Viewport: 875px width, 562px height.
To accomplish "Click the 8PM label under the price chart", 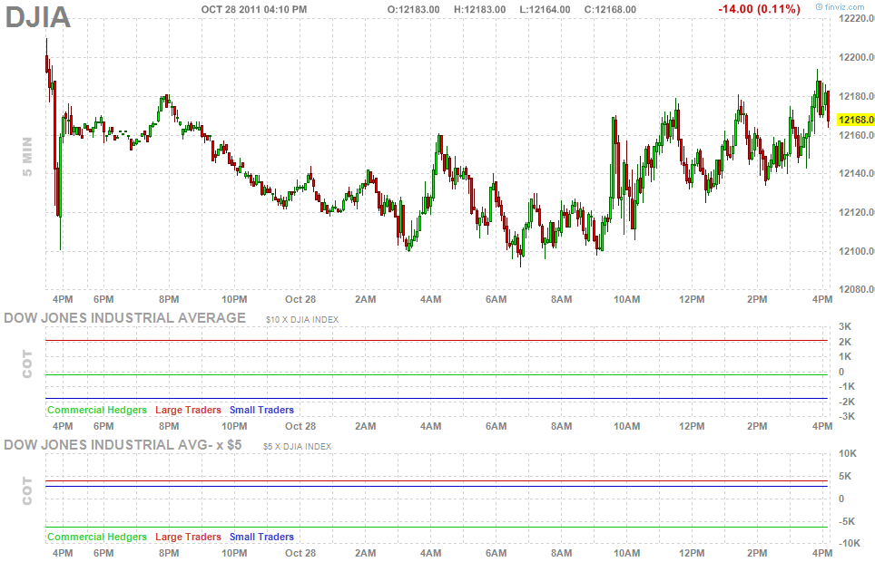I will [169, 299].
